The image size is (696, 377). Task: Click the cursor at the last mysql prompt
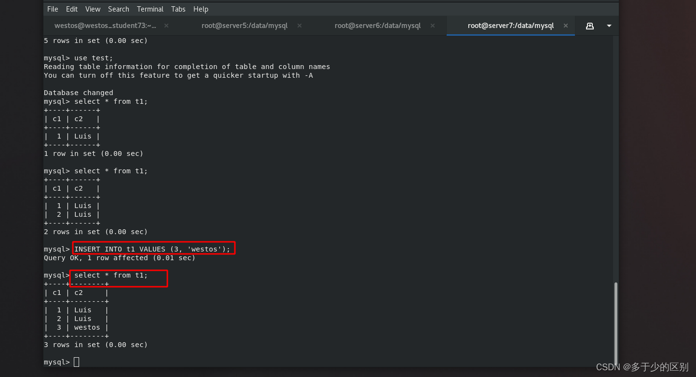pos(76,362)
